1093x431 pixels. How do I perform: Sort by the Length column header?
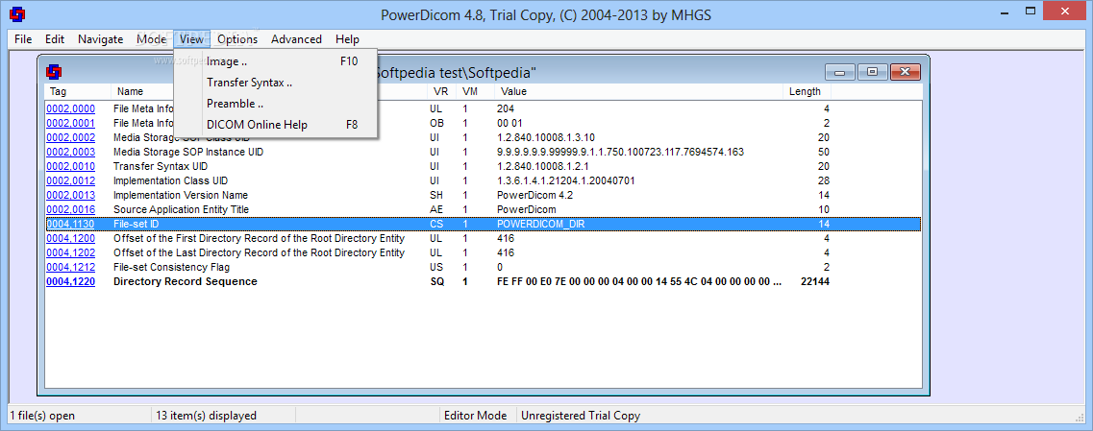click(x=805, y=91)
